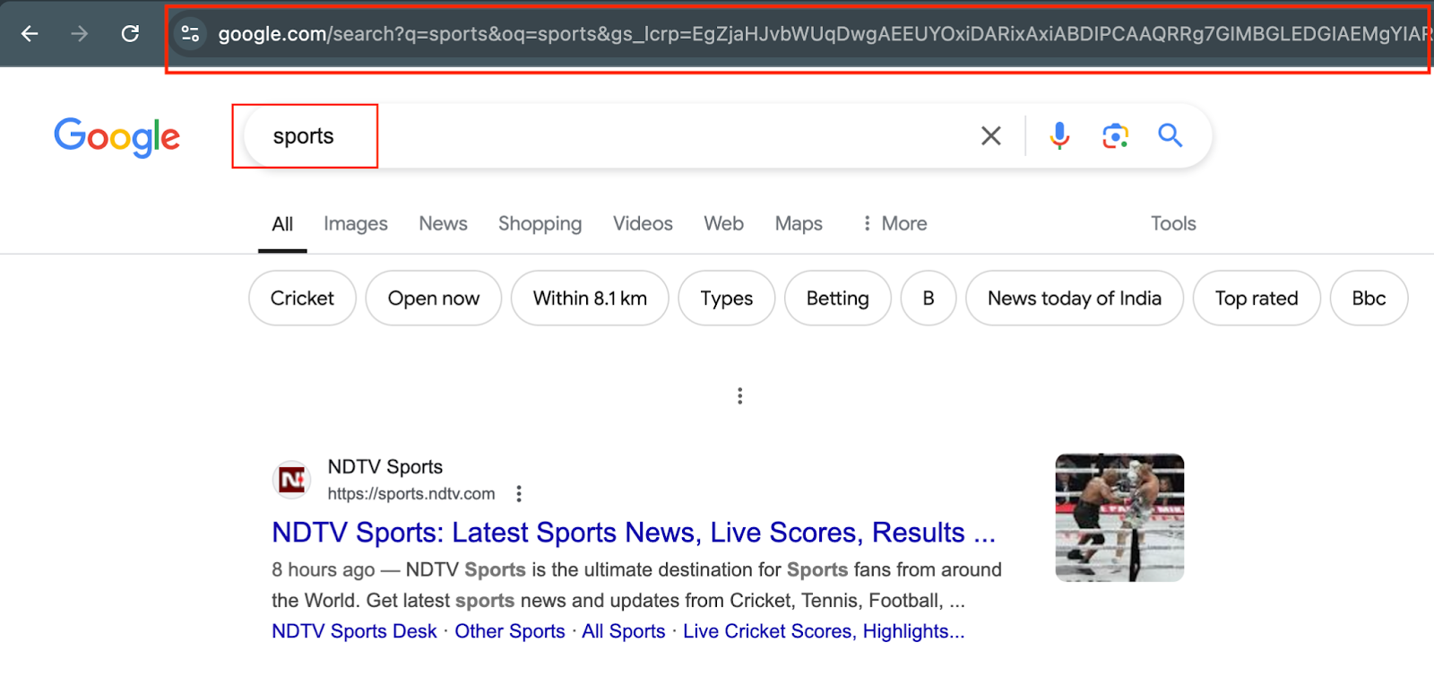This screenshot has height=677, width=1434.
Task: Click the three-dot icon above the results
Action: tap(739, 395)
